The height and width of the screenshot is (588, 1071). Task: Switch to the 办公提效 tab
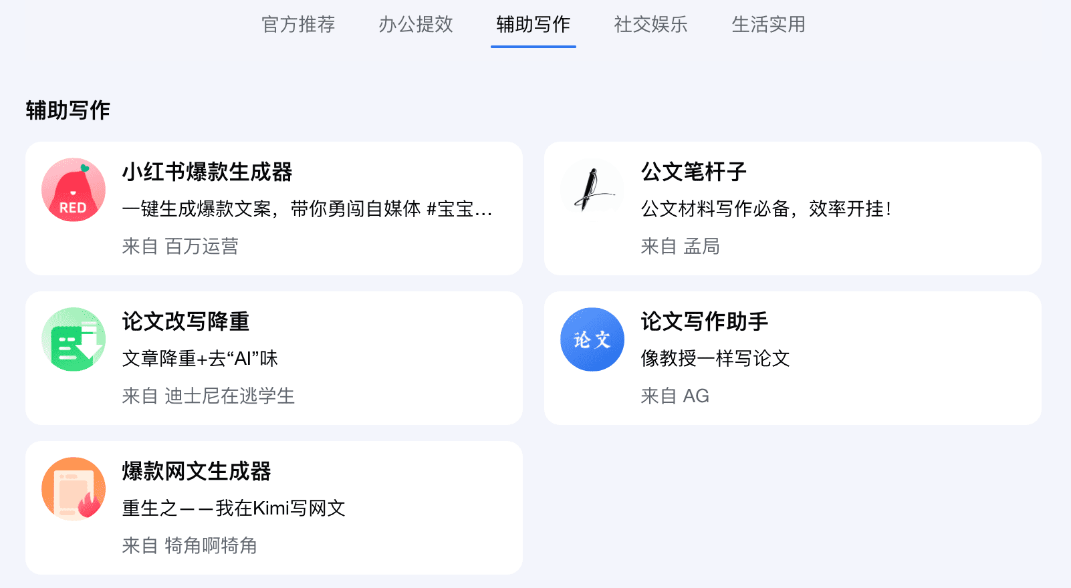coord(416,25)
